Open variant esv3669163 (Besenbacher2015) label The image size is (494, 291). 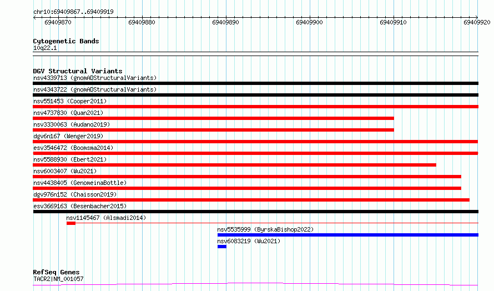[80, 206]
